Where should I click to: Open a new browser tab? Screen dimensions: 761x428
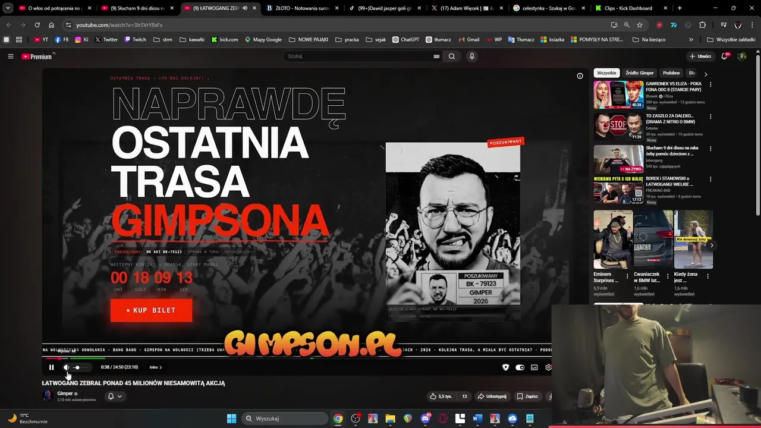coord(680,8)
